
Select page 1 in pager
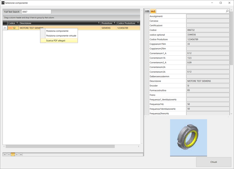pos(13,154)
